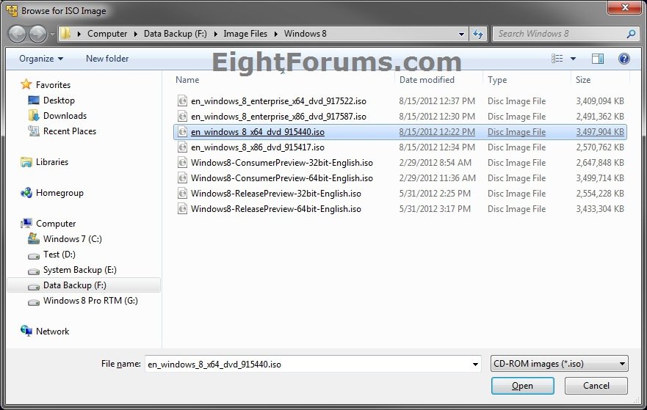Click the Desktop icon in sidebar
This screenshot has height=410, width=647.
point(34,100)
